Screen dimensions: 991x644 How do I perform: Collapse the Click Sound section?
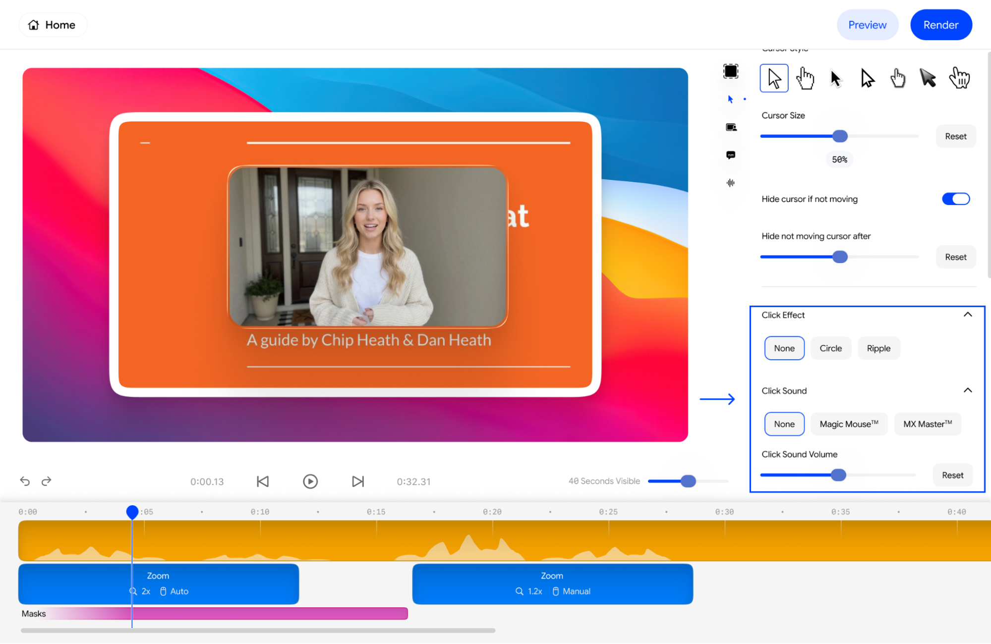968,390
